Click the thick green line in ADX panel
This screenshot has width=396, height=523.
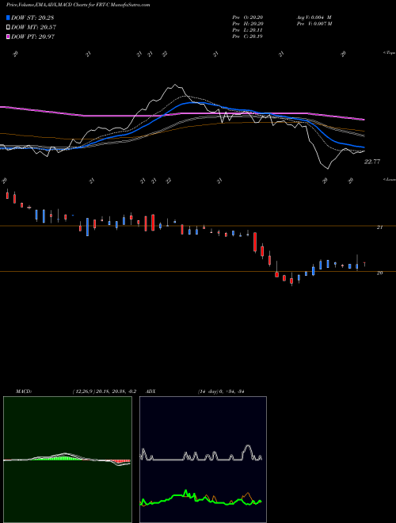[200, 498]
